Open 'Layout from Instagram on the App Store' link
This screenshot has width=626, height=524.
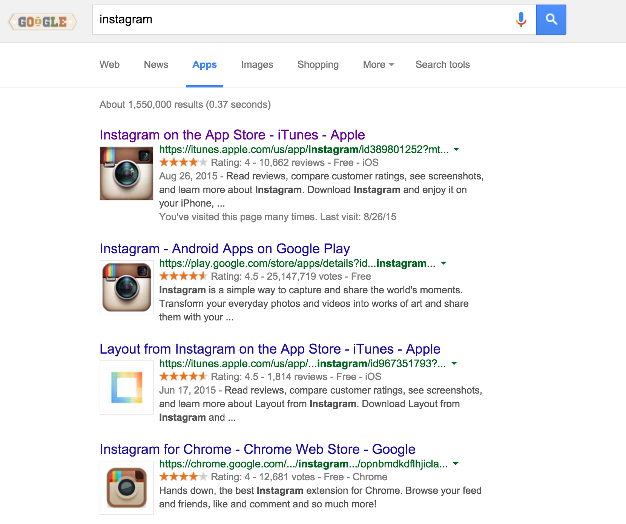[x=270, y=349]
